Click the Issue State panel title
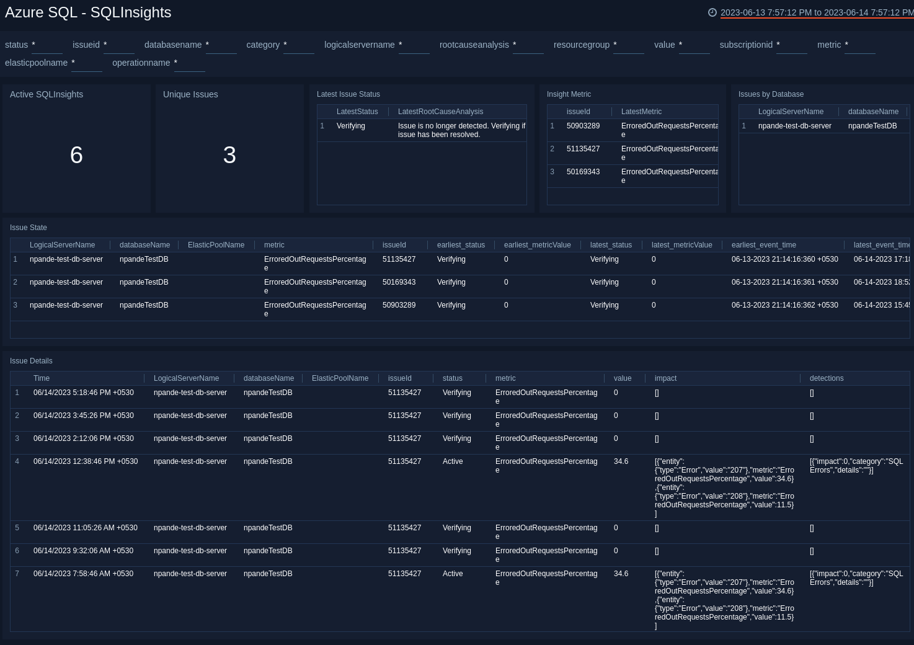This screenshot has height=645, width=914. point(29,228)
